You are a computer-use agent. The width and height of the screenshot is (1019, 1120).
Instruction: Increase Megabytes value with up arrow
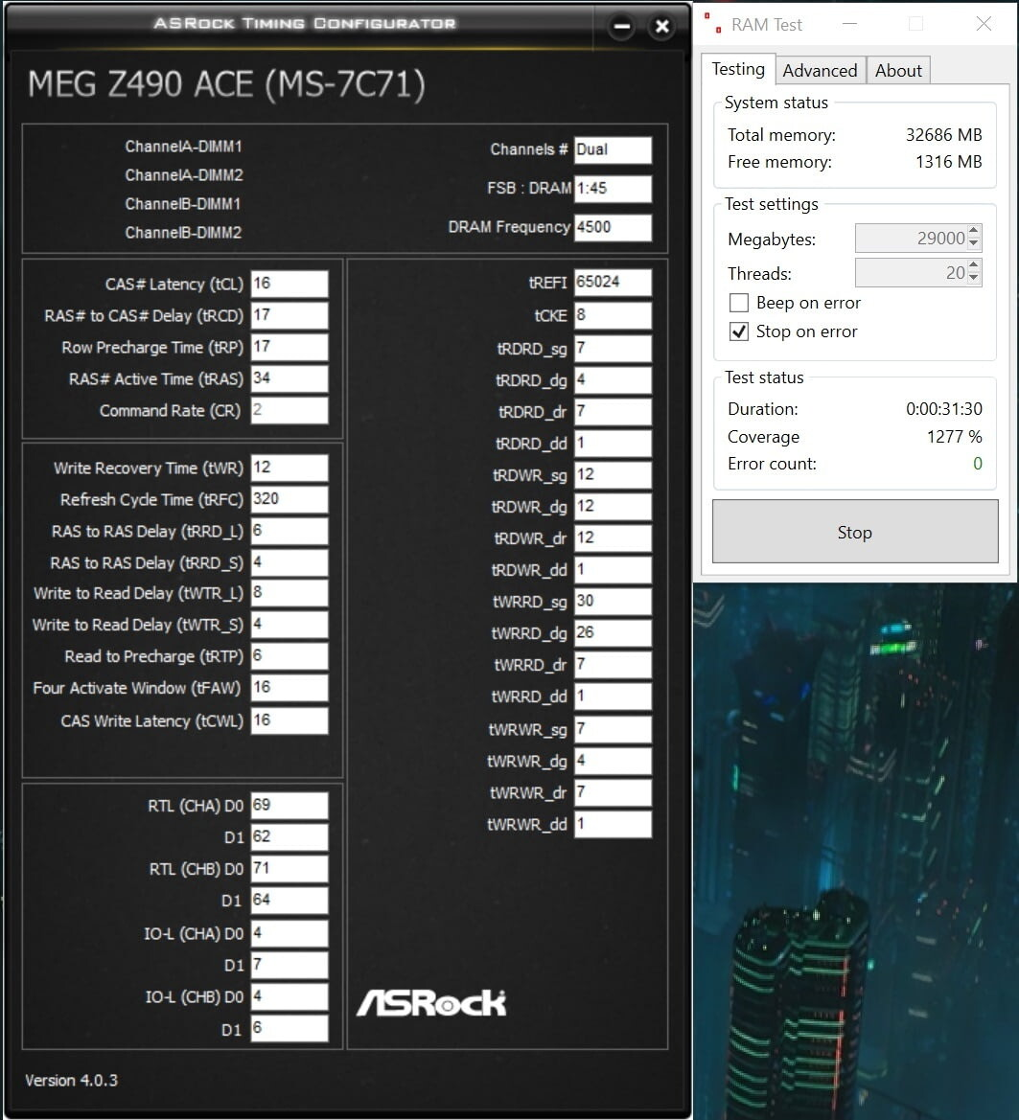coord(974,231)
